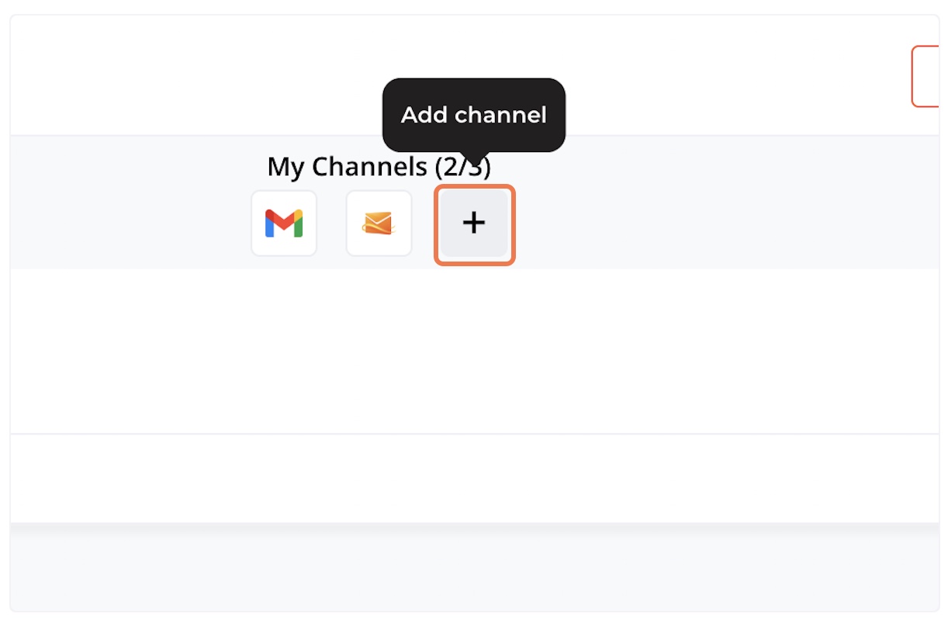Click the highlighted plus tile
This screenshot has height=624, width=948.
[x=474, y=224]
